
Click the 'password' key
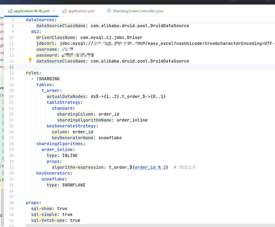[47, 55]
